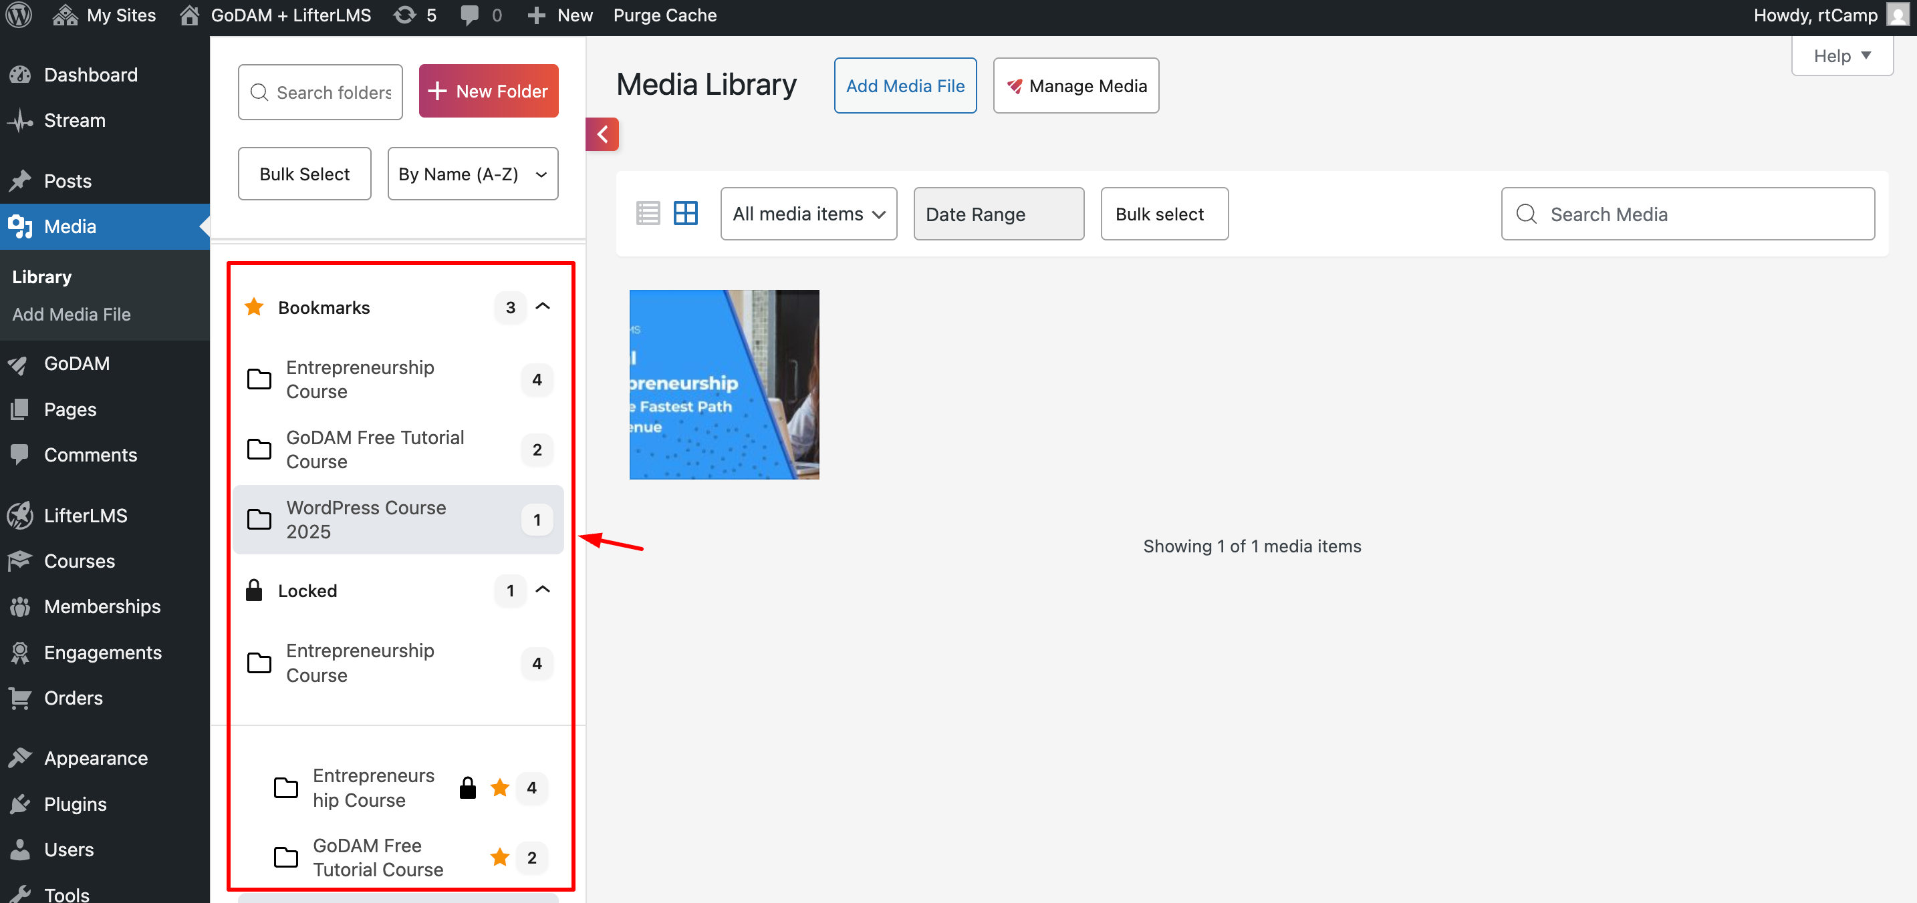Click the Manage Media button
Viewport: 1917px width, 903px height.
1075,86
